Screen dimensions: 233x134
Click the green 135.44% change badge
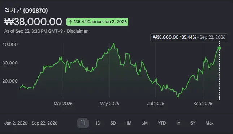click(97, 22)
